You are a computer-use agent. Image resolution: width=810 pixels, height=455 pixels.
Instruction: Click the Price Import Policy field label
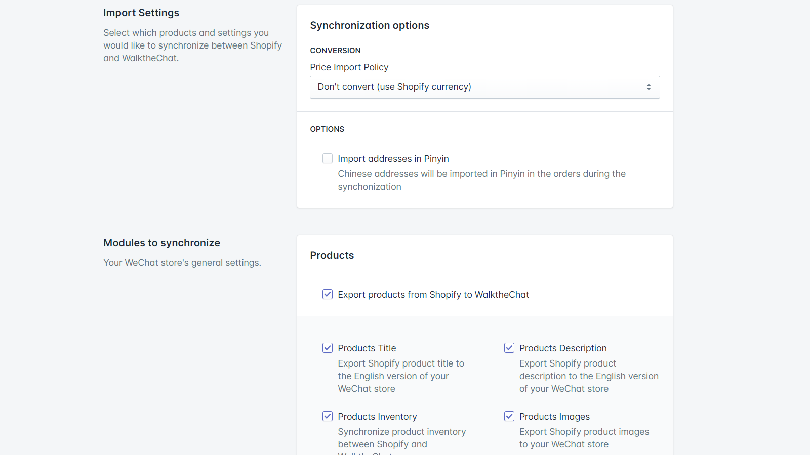[349, 67]
